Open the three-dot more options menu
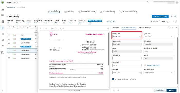Screen dimensions: 180x93 171,16
